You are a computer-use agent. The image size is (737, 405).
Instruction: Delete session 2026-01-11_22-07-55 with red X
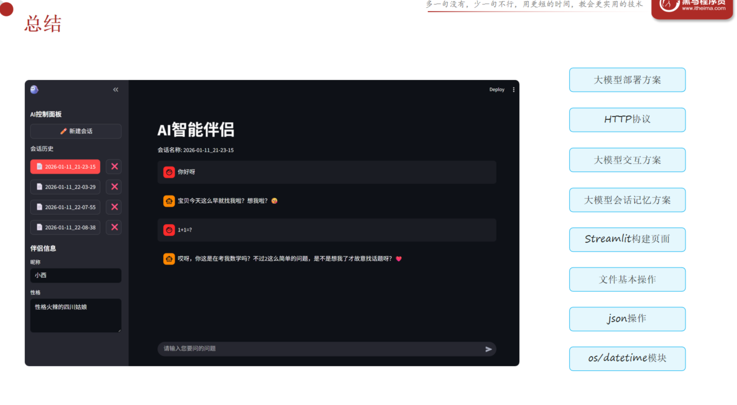click(x=114, y=207)
